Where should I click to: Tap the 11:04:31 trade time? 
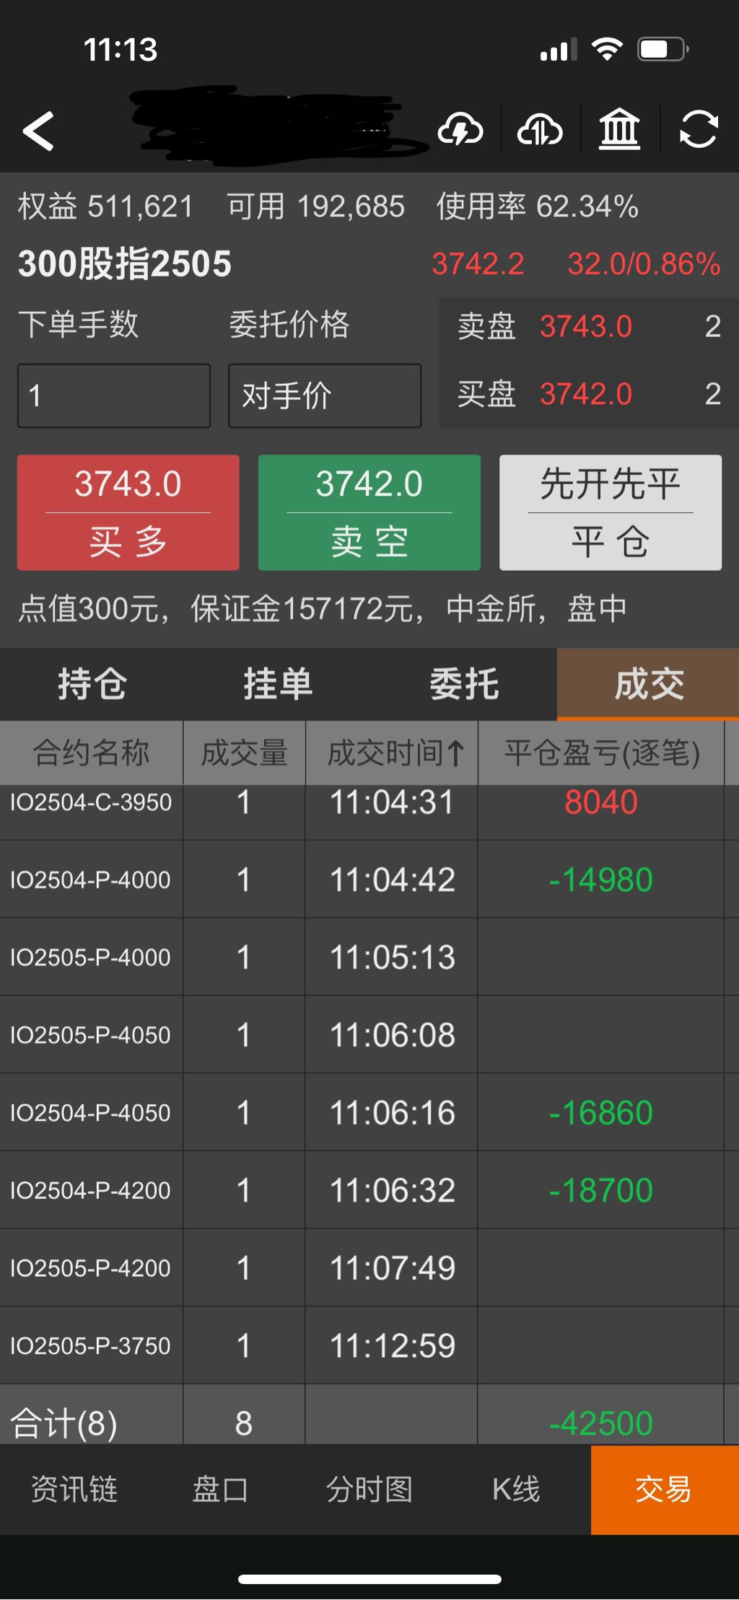(392, 802)
